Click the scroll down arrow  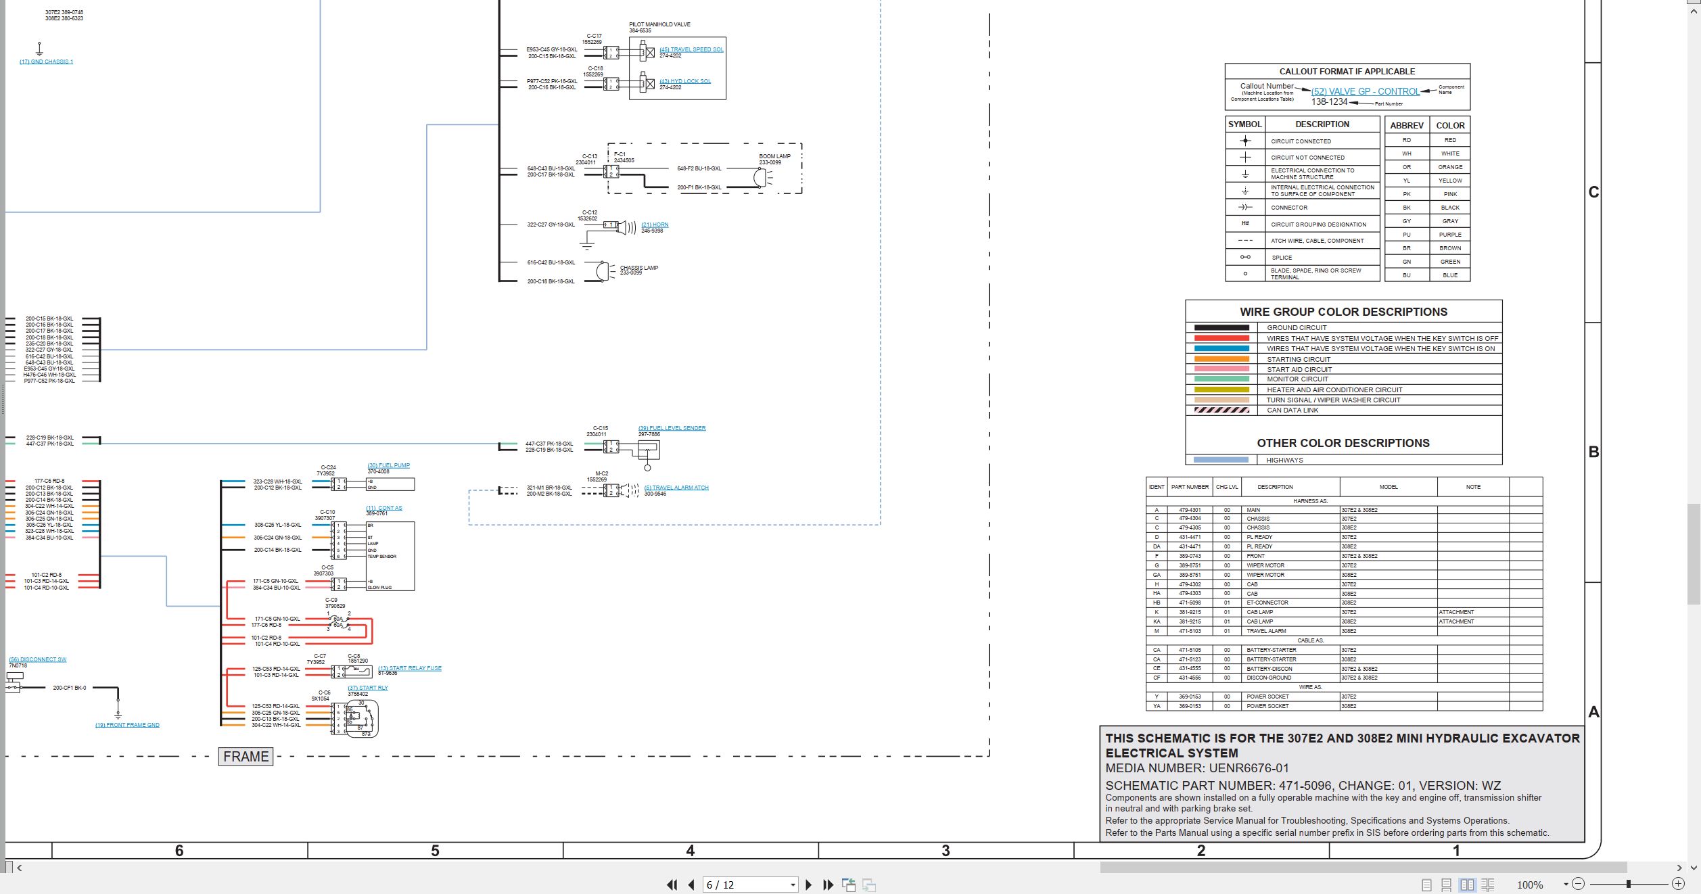pyautogui.click(x=1694, y=868)
